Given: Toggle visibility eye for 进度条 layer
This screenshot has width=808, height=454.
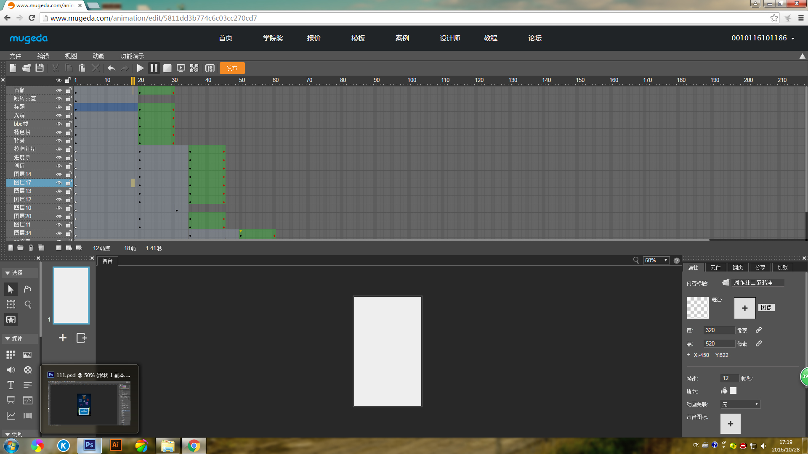Looking at the screenshot, I should 59,157.
